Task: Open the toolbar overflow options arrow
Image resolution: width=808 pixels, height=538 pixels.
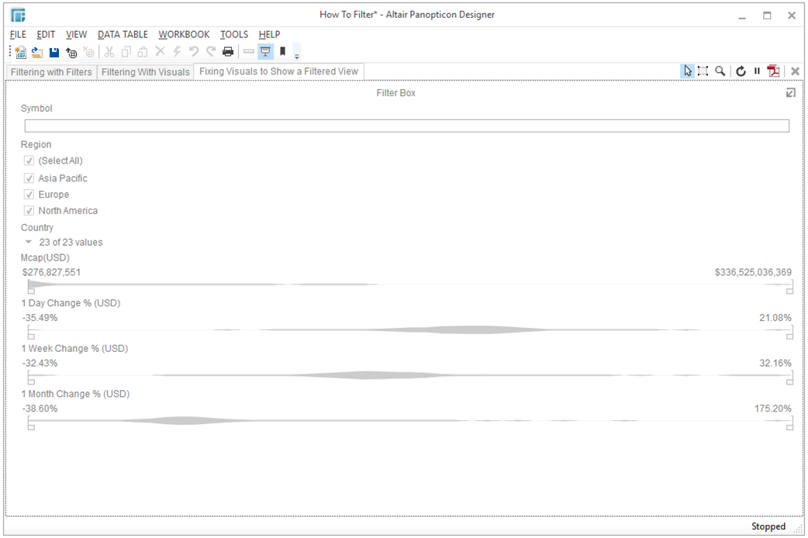Action: click(297, 54)
